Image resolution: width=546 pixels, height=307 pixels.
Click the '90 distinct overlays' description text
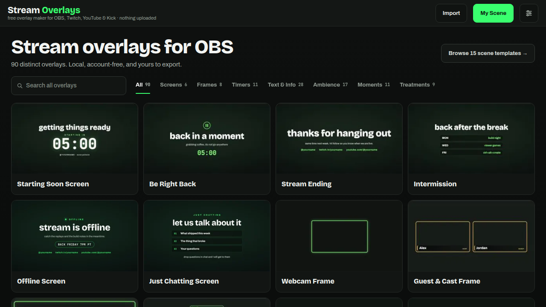(96, 64)
